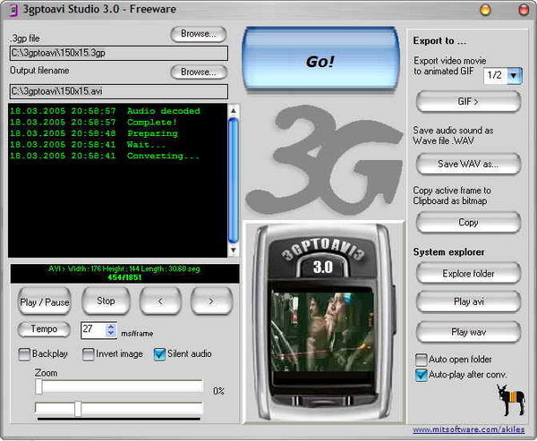Image resolution: width=537 pixels, height=441 pixels.
Task: Enable the Backplay checkbox
Action: coord(24,354)
